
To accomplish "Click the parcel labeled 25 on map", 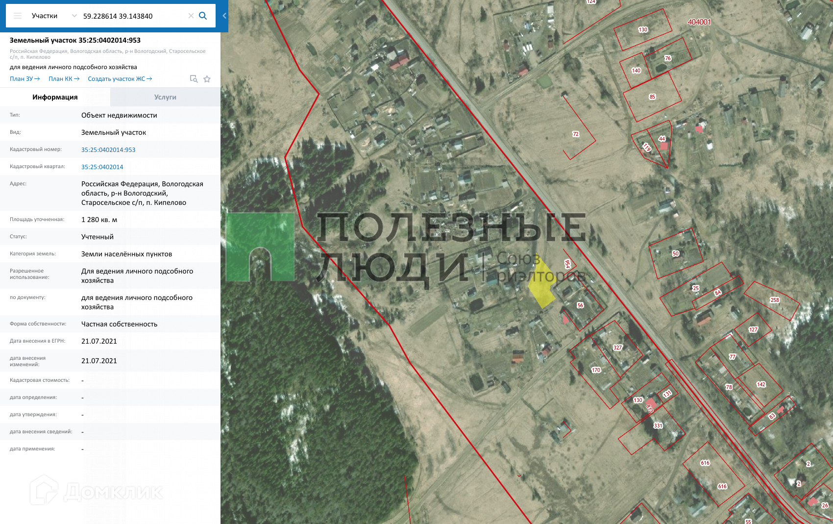I will [696, 288].
